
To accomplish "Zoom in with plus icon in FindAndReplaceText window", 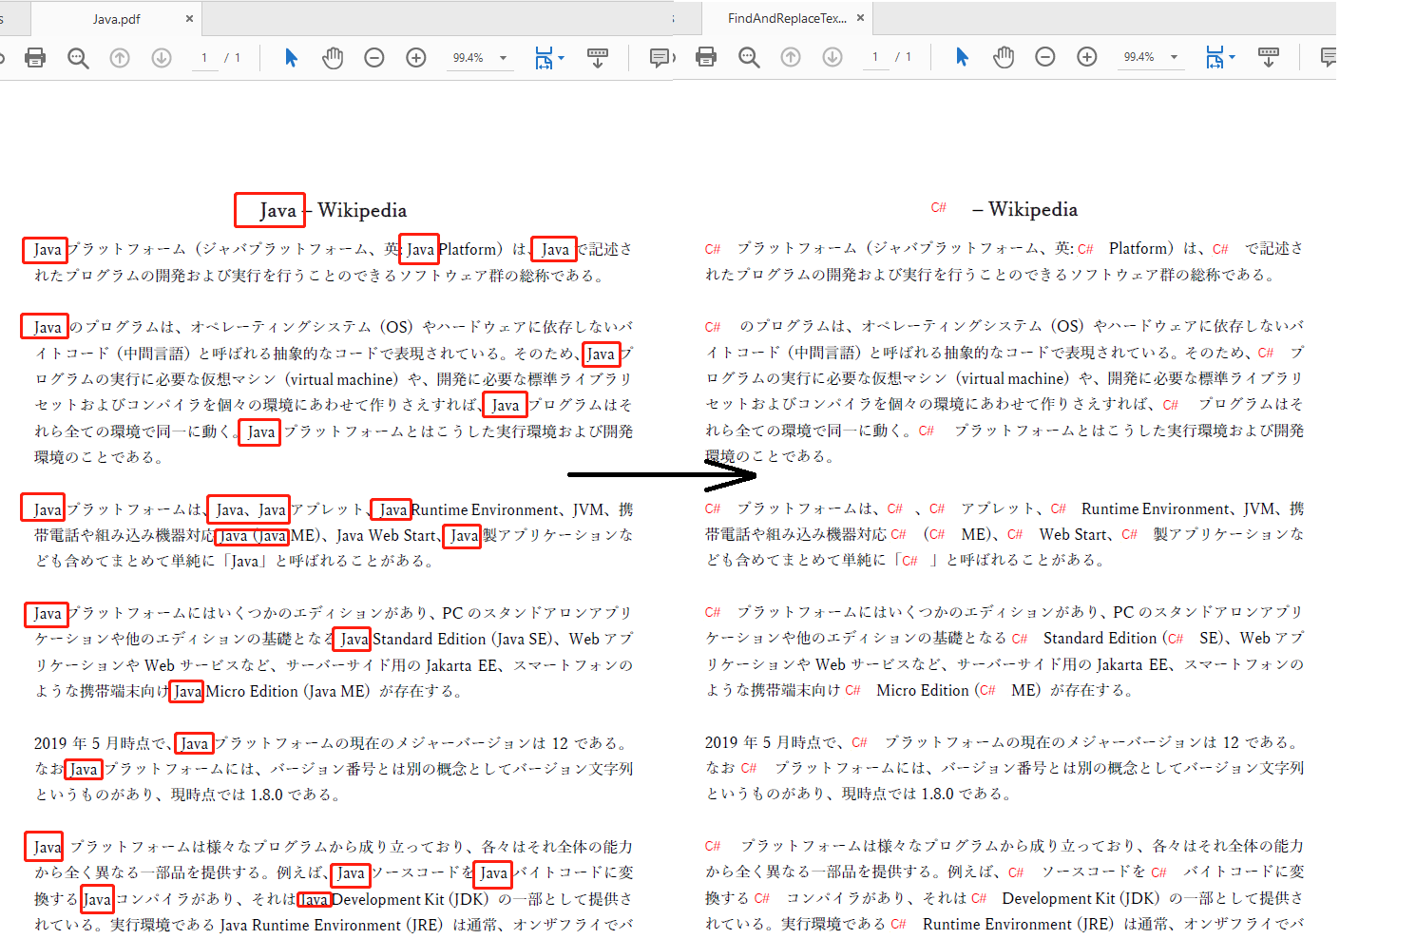I will pos(1087,57).
